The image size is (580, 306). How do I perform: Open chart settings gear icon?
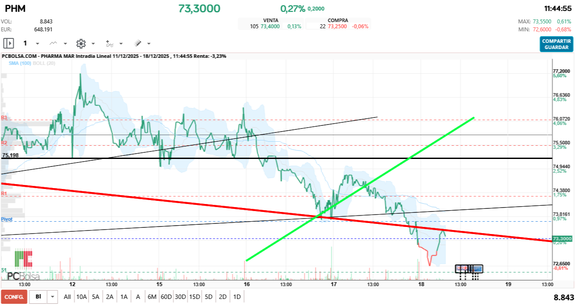tap(81, 43)
